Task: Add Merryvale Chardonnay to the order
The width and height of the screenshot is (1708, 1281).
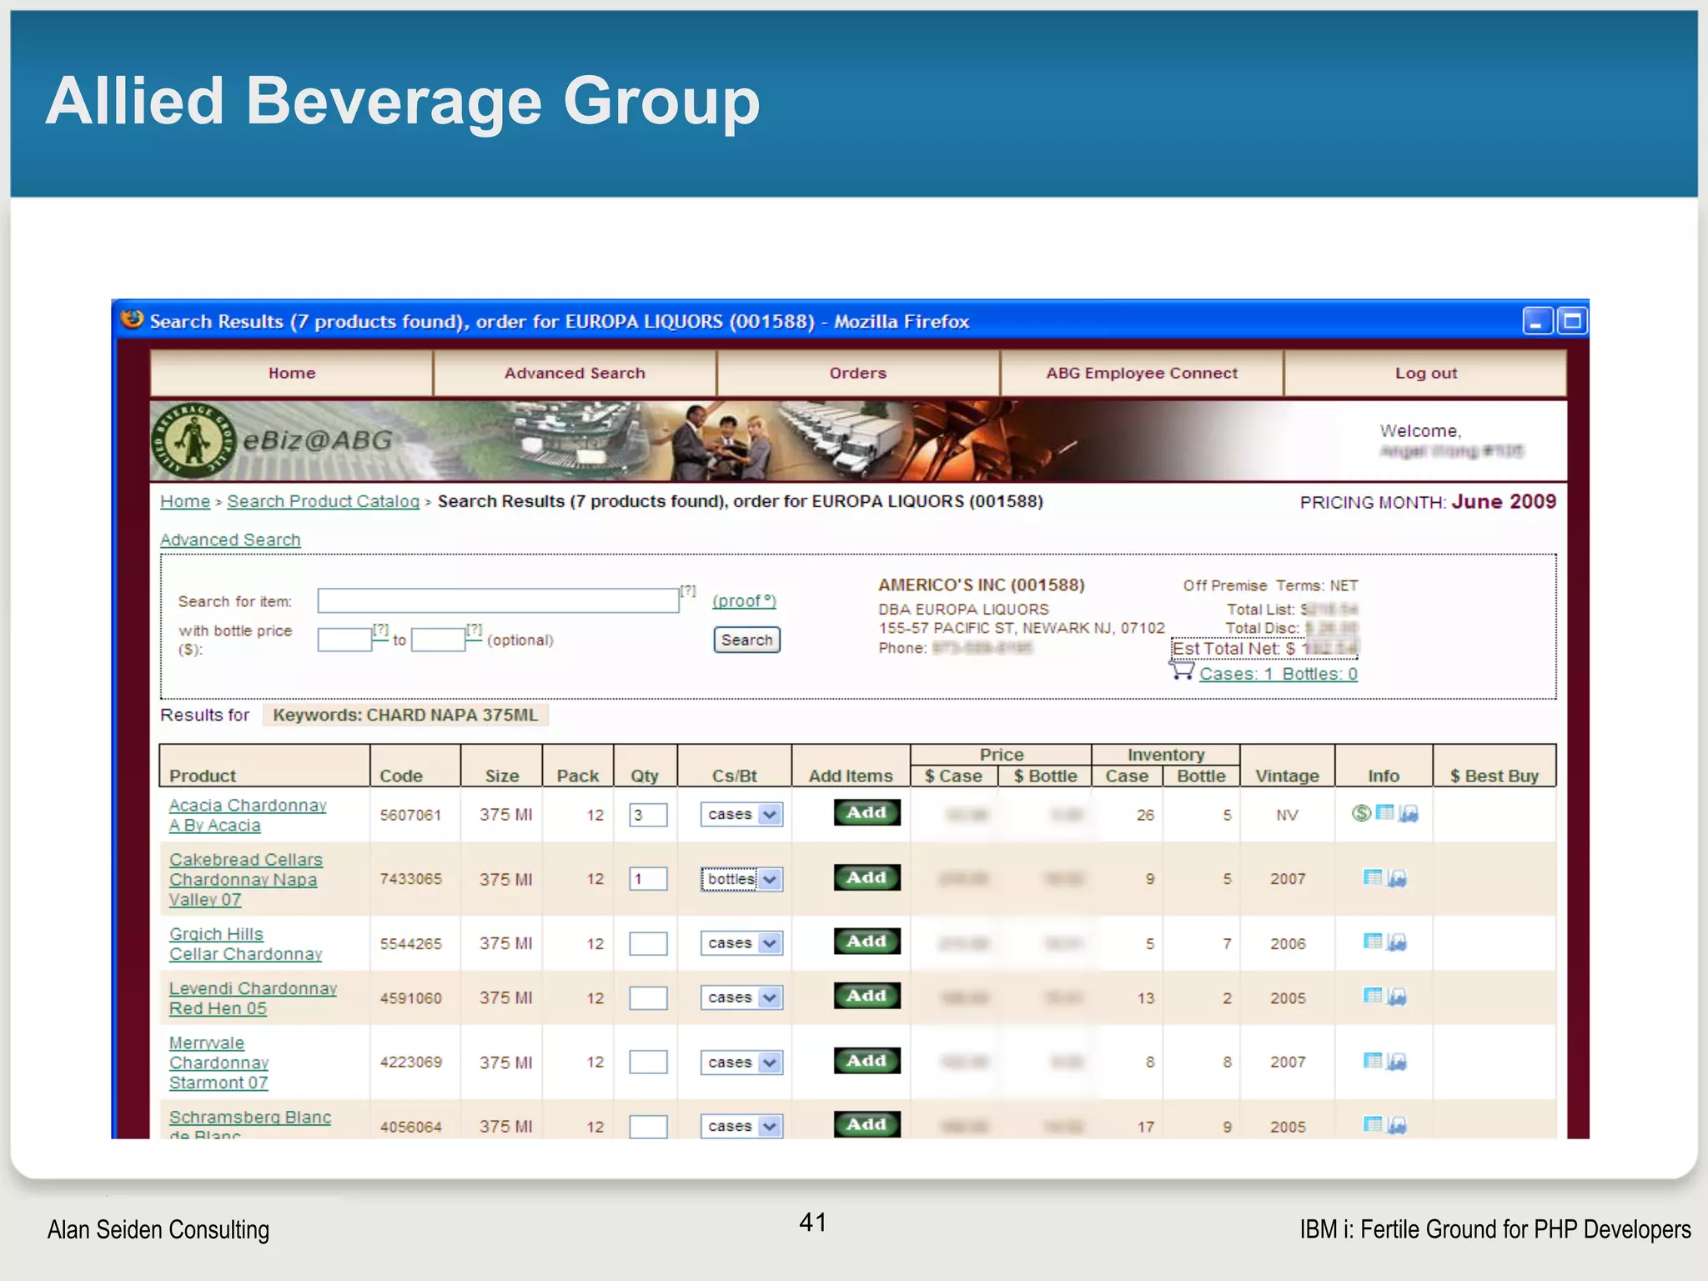Action: (x=867, y=1061)
